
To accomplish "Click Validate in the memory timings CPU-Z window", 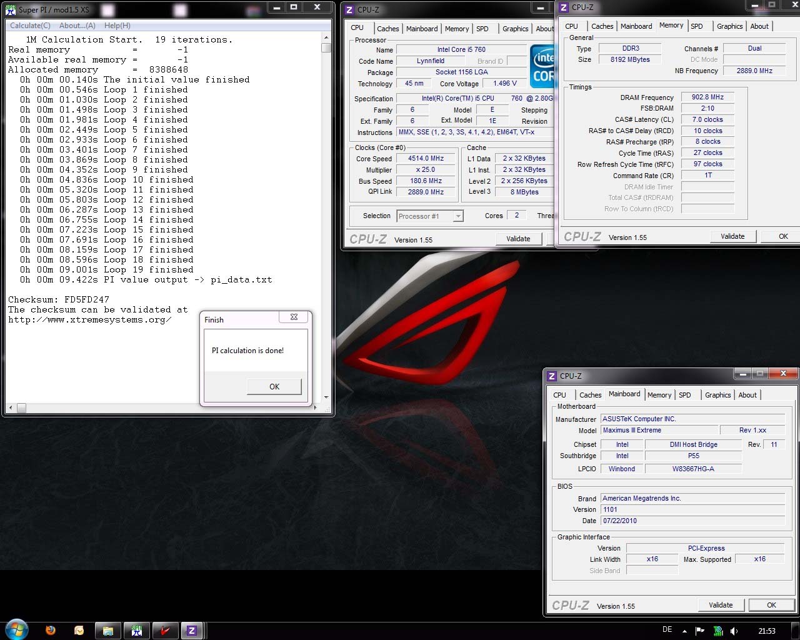I will (732, 236).
